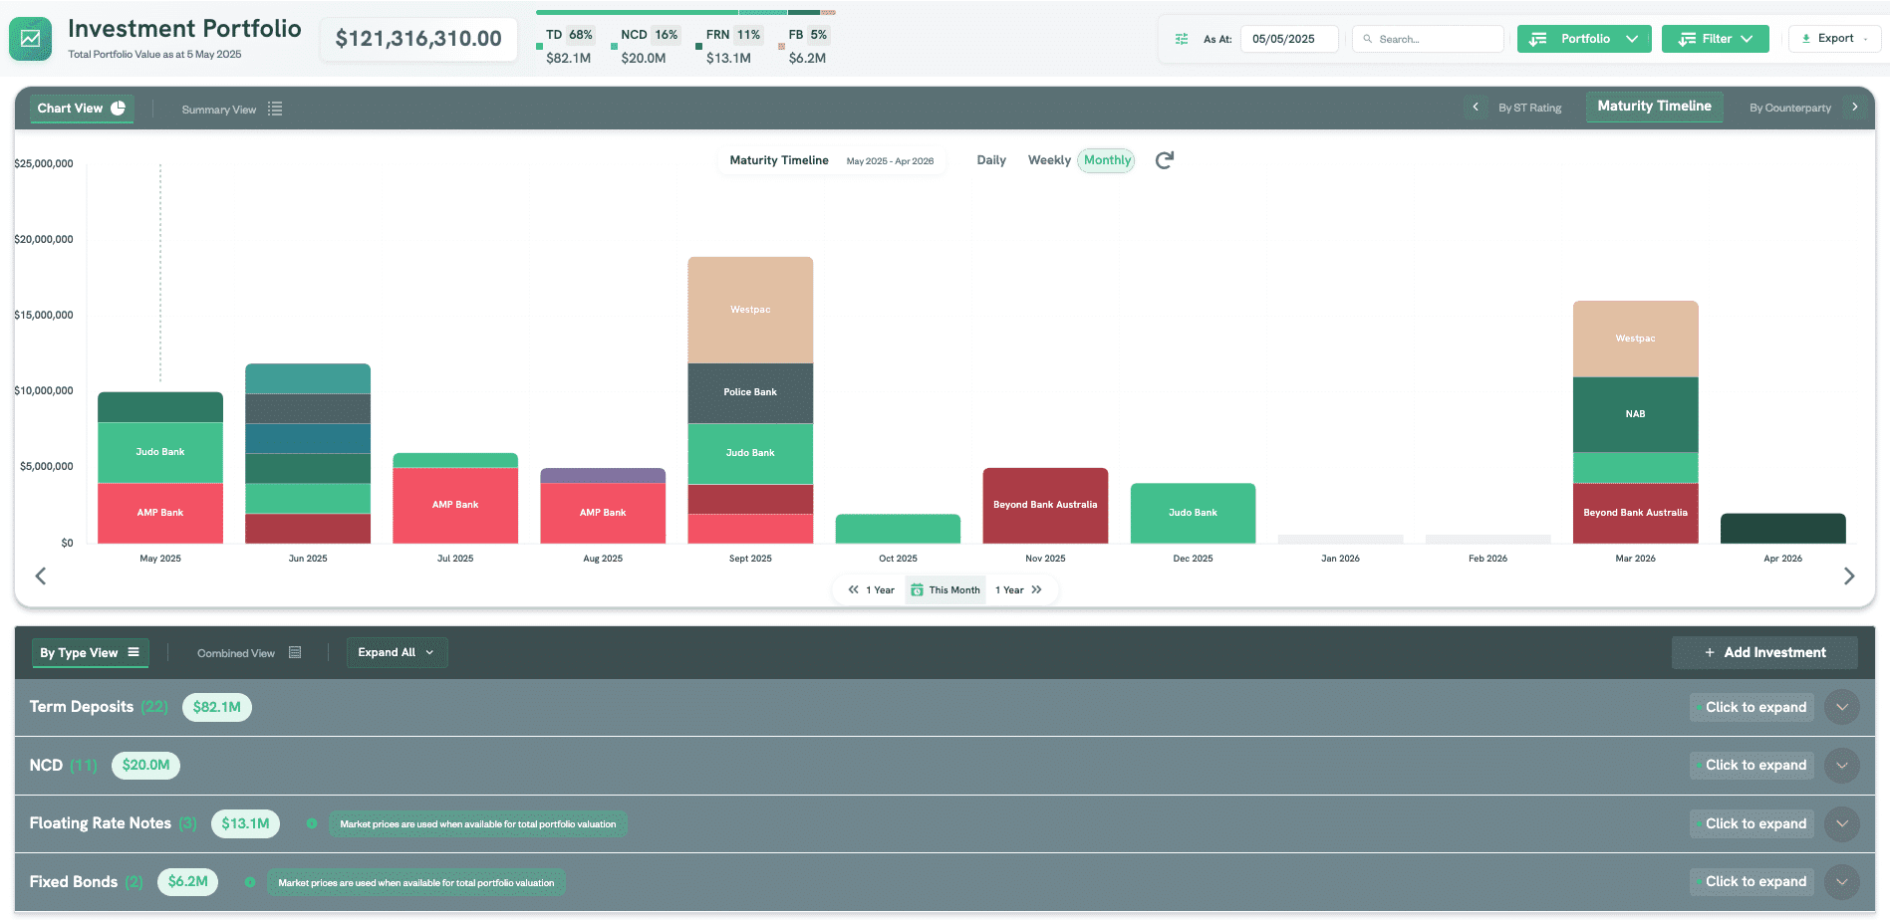The image size is (1890, 920).
Task: Switch to By Type View
Action: click(x=90, y=652)
